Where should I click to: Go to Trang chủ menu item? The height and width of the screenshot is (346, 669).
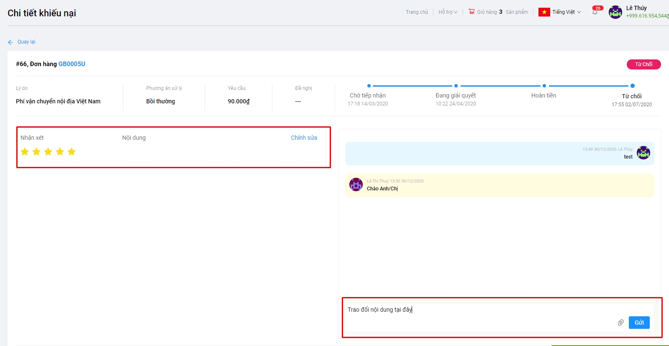[417, 12]
